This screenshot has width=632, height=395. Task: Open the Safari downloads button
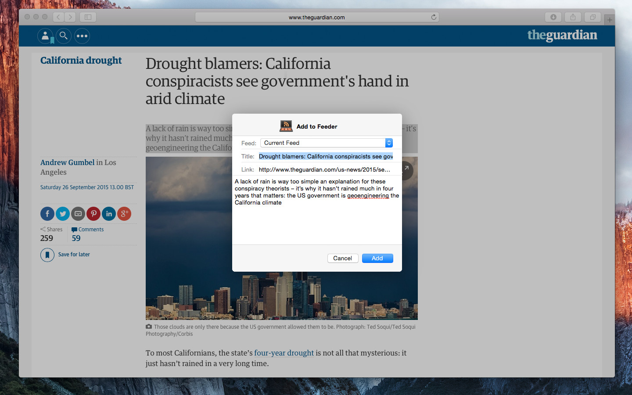tap(553, 17)
